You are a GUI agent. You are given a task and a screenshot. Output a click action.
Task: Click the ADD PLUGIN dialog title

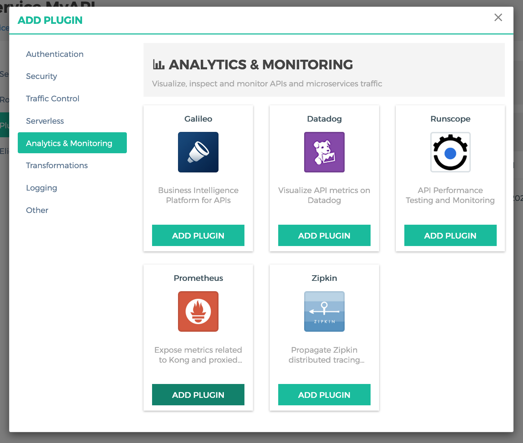point(50,20)
